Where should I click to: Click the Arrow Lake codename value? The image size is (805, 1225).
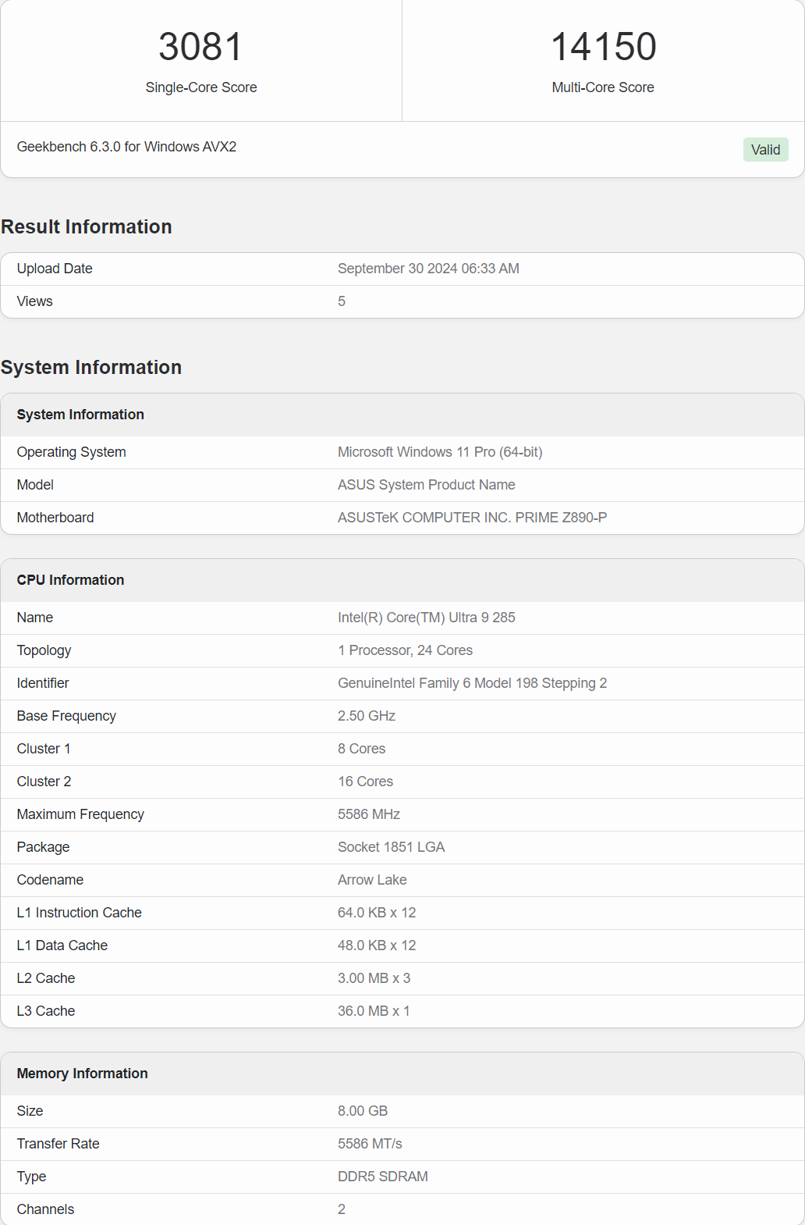[x=372, y=880]
